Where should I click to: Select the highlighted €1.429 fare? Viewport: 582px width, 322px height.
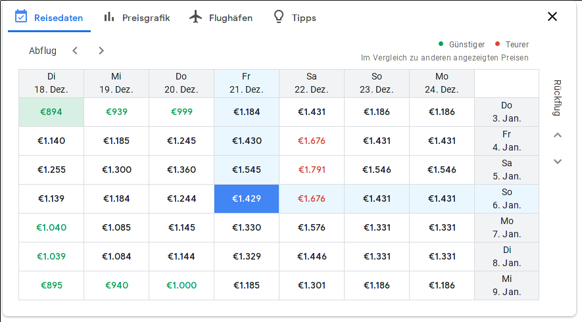coord(247,199)
